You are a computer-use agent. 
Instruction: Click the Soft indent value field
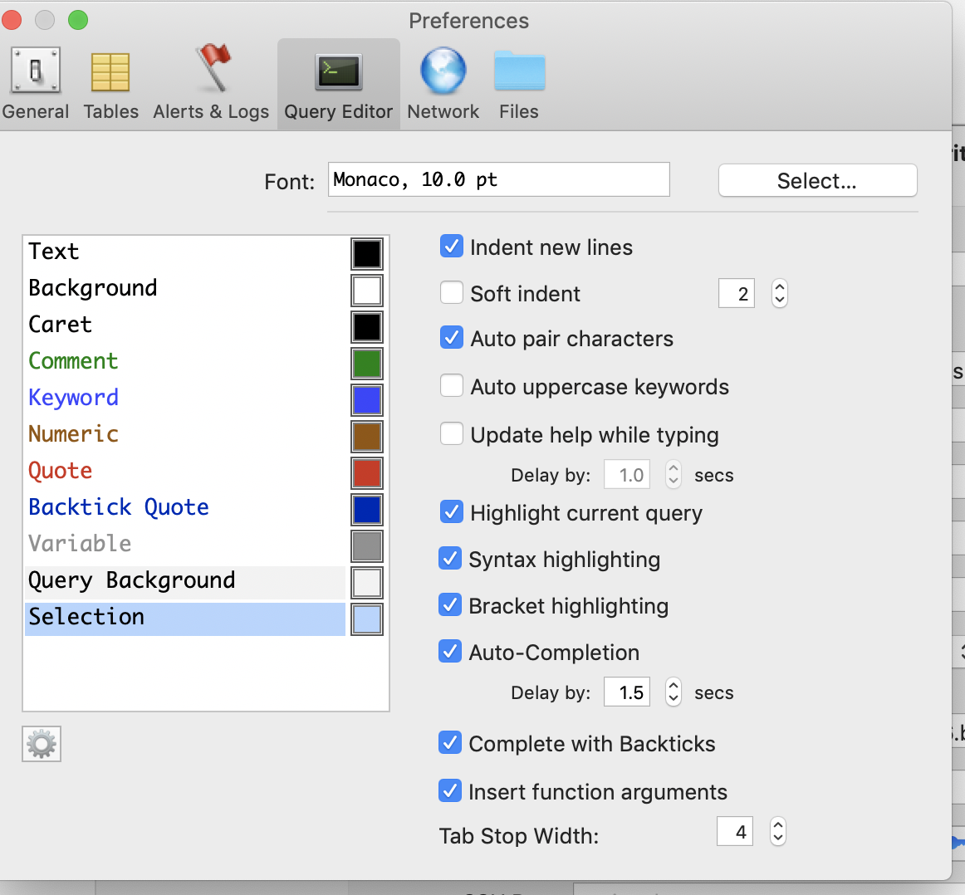click(737, 293)
